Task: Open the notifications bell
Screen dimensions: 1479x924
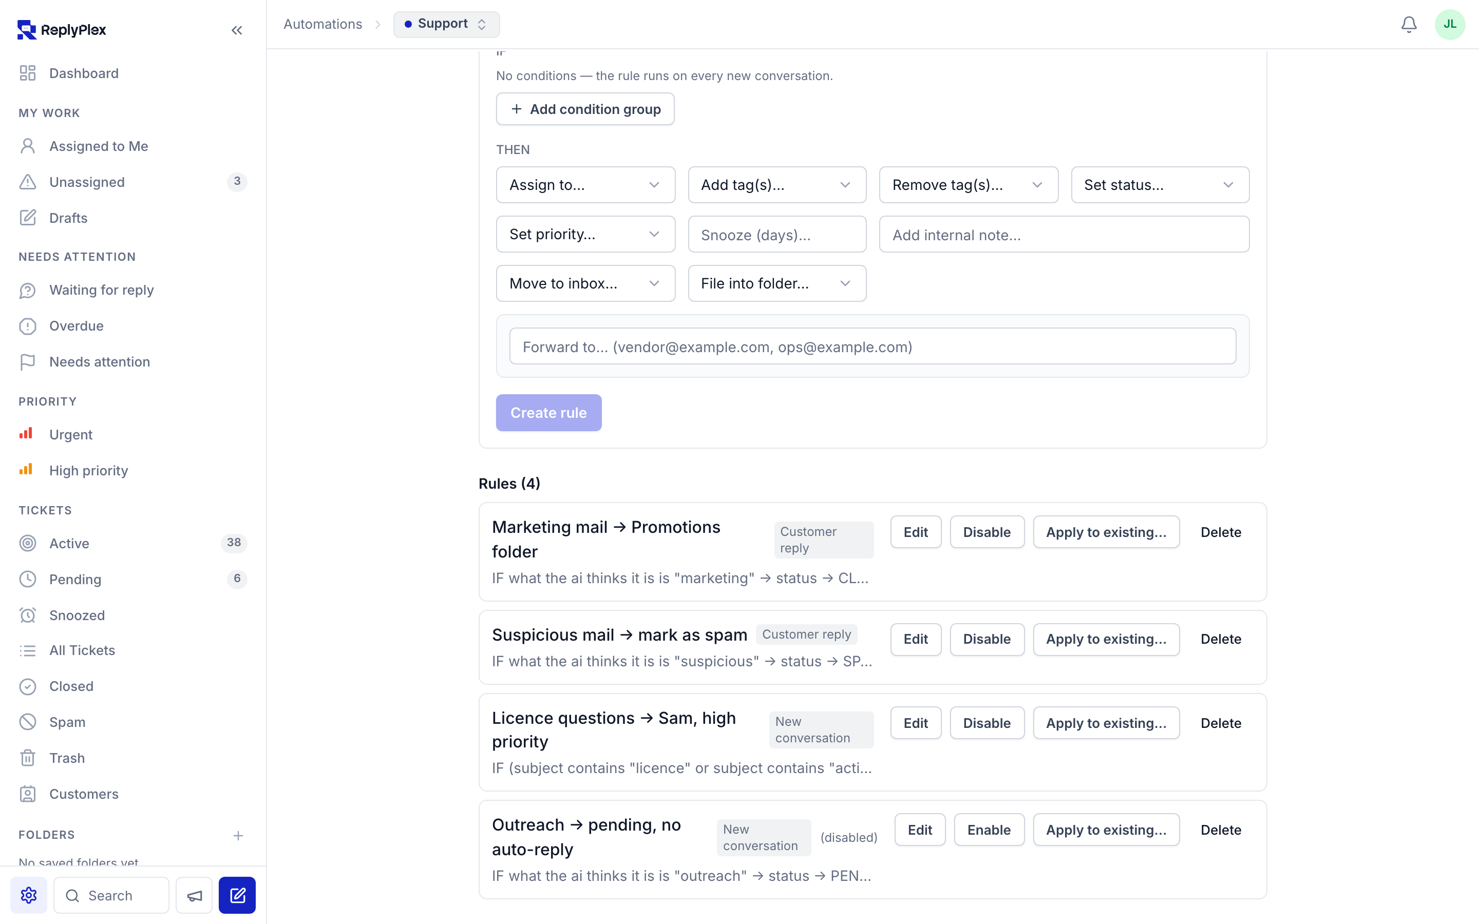Action: [1409, 25]
